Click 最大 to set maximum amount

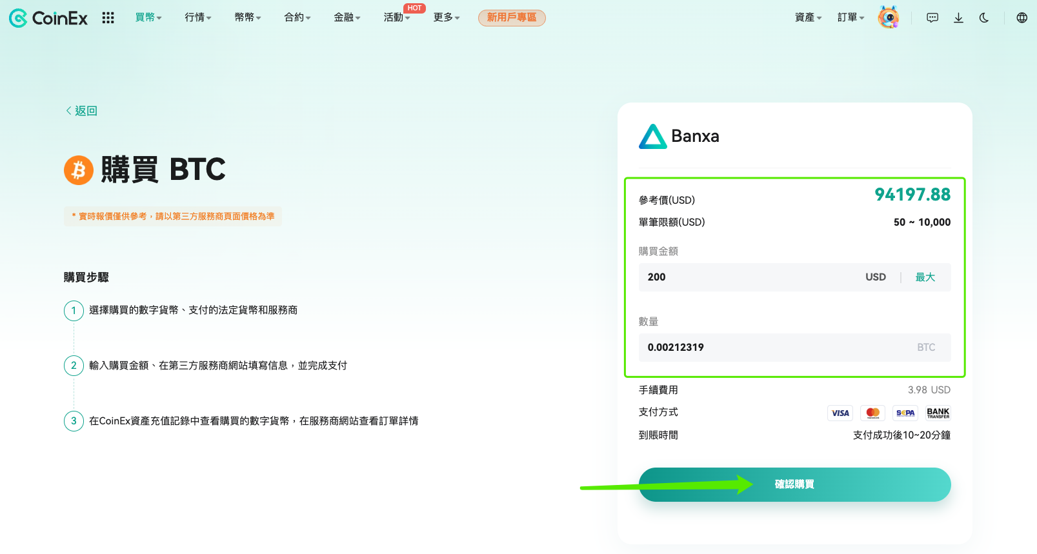[x=925, y=277]
